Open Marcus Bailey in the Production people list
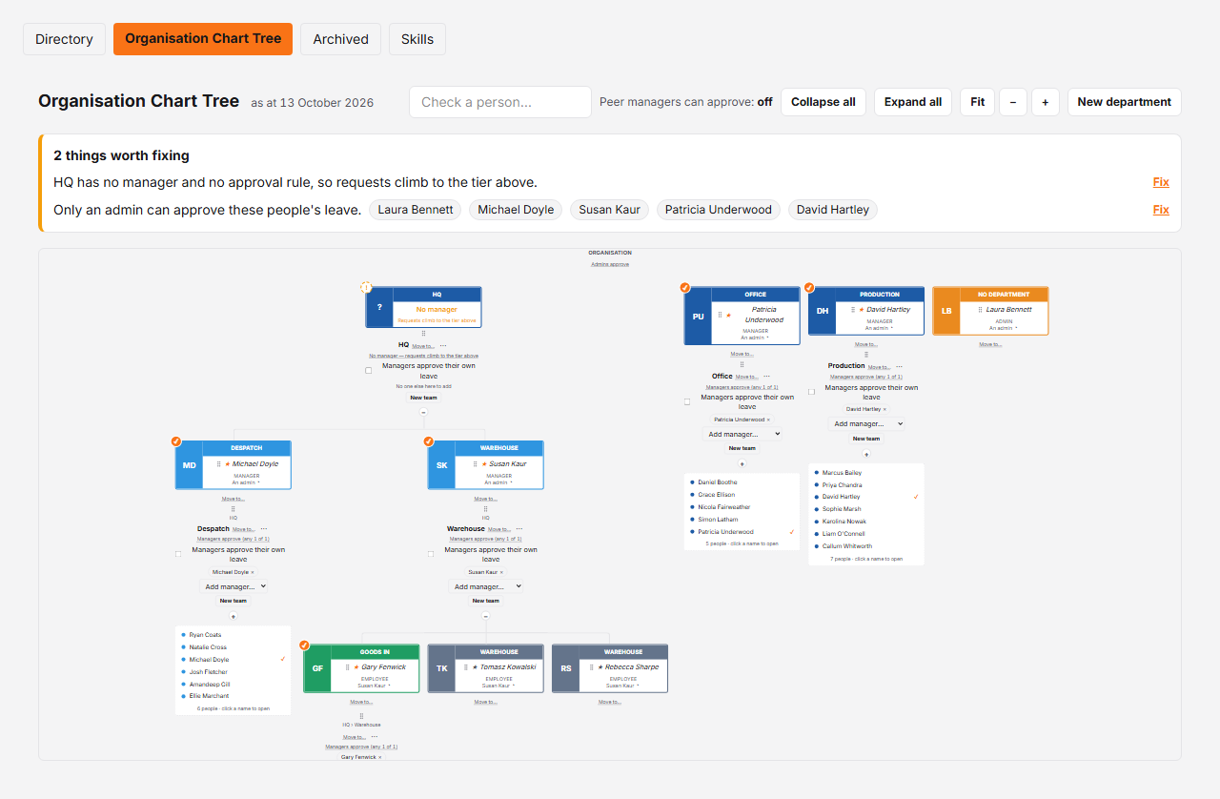 coord(842,473)
